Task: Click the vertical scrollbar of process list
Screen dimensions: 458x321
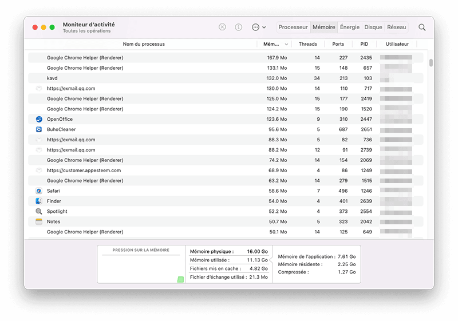Action: (431, 63)
